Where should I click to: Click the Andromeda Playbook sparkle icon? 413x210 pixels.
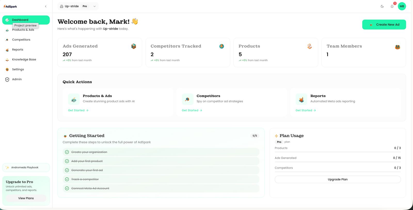[x=7, y=168]
